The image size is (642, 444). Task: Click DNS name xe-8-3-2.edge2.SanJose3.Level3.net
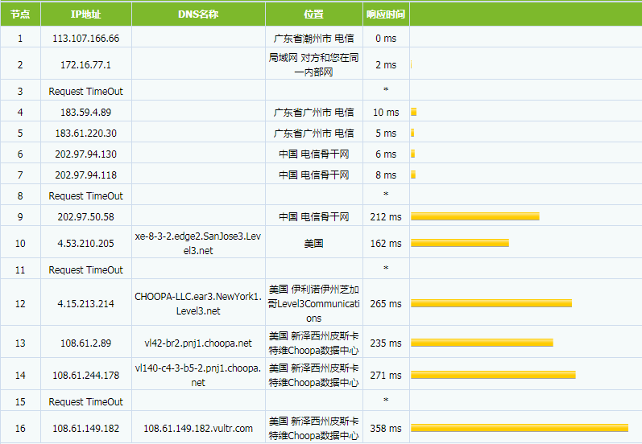pos(198,243)
